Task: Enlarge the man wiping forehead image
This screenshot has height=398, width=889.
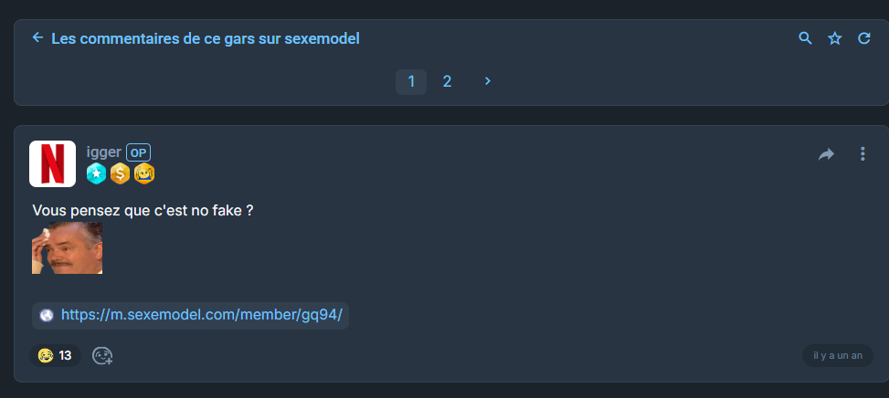Action: click(x=67, y=247)
